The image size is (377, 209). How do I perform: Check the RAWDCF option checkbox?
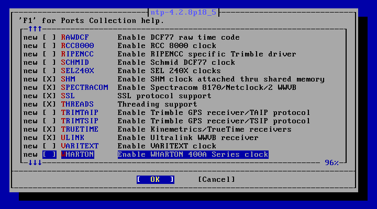point(49,38)
